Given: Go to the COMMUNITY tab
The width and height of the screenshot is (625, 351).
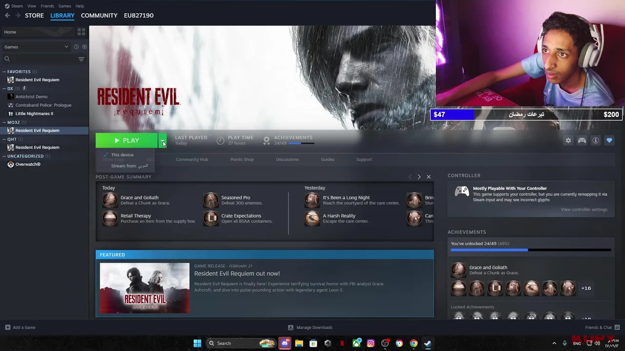Looking at the screenshot, I should point(99,16).
